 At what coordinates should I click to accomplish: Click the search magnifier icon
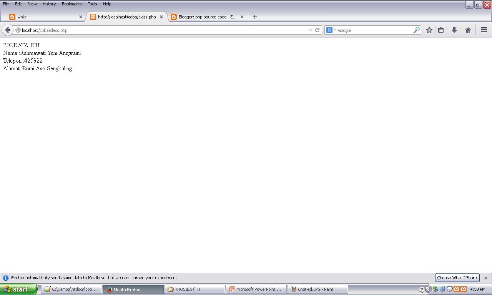(x=416, y=30)
